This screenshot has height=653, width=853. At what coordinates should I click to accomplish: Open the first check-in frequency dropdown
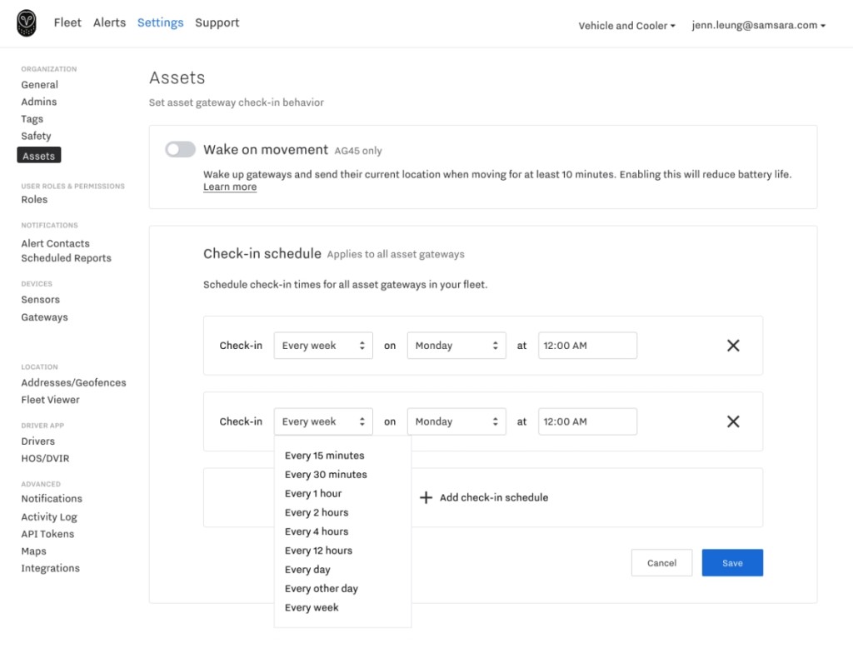[323, 346]
